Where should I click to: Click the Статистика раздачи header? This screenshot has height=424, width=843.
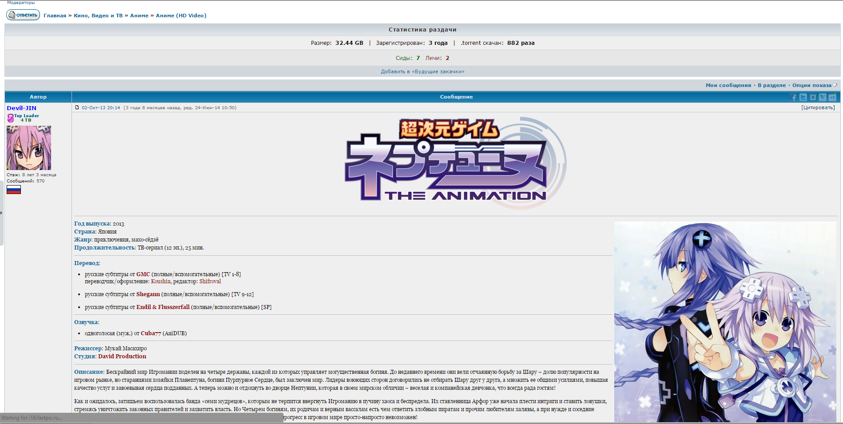422,30
